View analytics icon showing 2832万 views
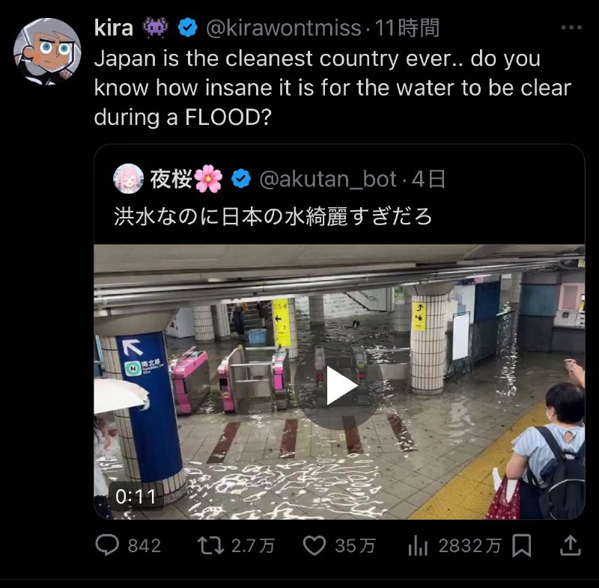This screenshot has height=588, width=599. pos(418,545)
